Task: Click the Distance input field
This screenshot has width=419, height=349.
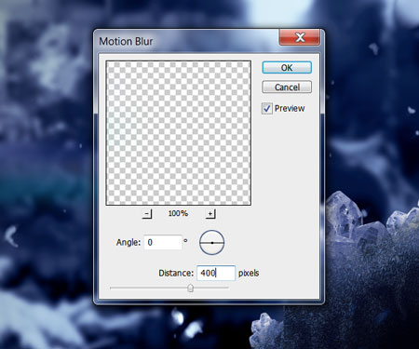Action: click(x=216, y=273)
